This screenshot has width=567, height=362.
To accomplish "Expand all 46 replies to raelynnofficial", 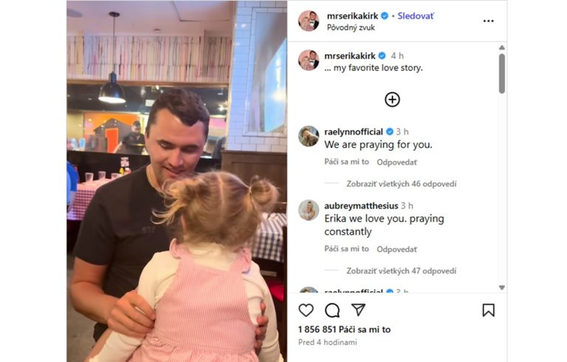I will [402, 184].
